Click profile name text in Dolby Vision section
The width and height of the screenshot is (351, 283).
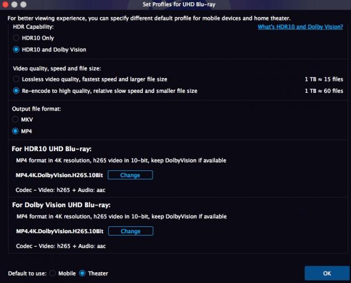[60, 231]
